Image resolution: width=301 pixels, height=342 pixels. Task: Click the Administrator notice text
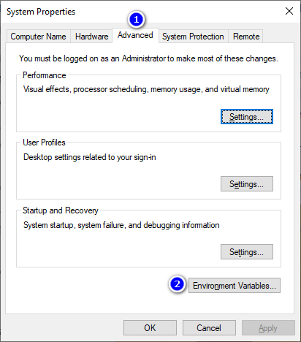pos(148,58)
